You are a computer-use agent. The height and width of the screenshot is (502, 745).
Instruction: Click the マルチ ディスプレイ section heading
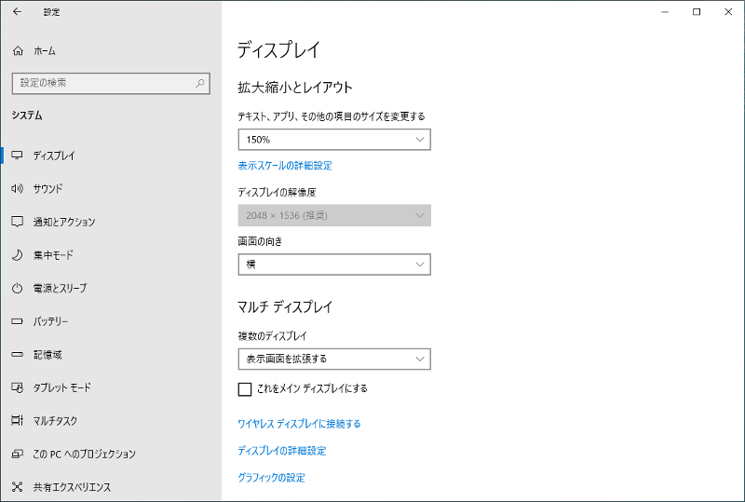[x=285, y=306]
